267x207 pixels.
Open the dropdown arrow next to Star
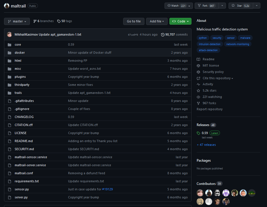click(x=257, y=6)
